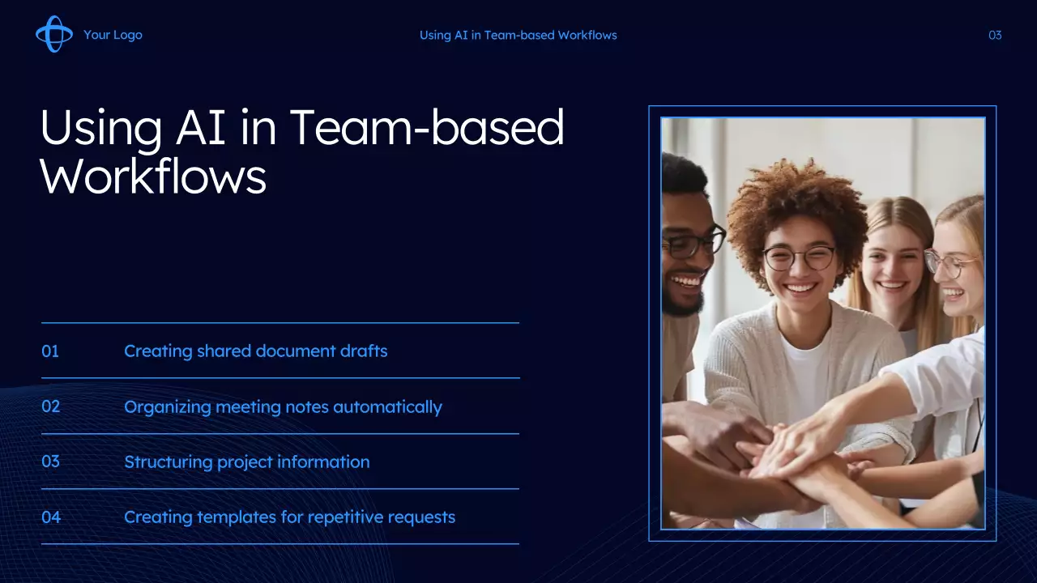
Task: Select "Creating shared document drafts" item
Action: coord(255,351)
